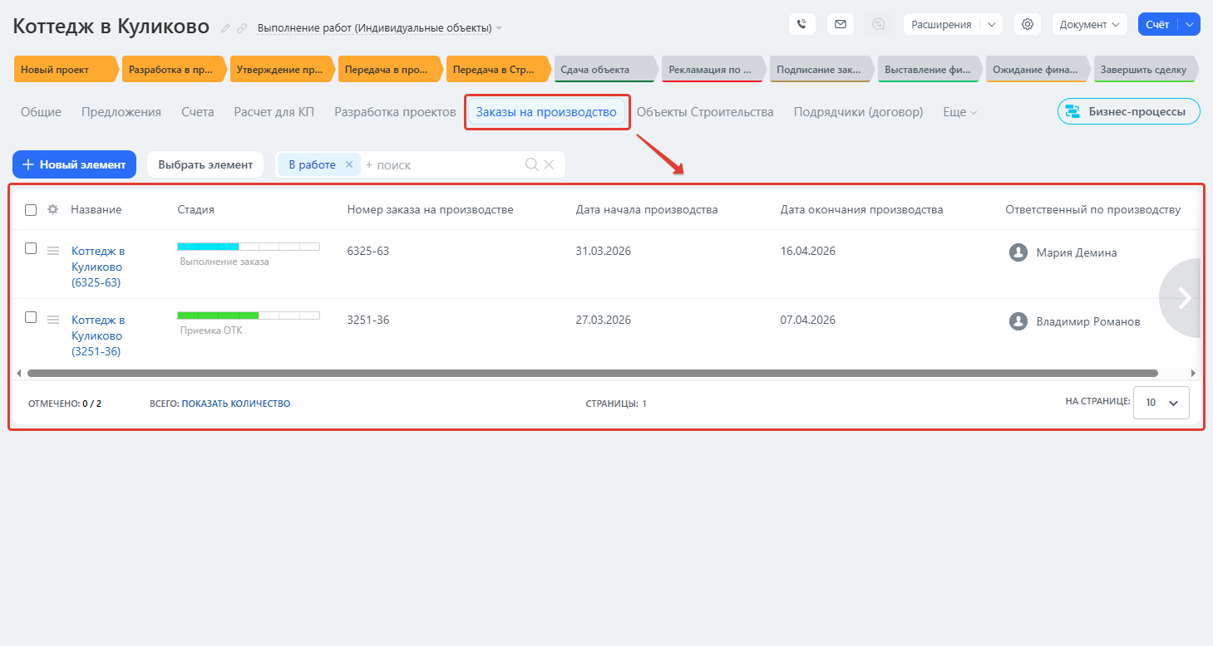
Task: Click stage progress bar for "Выполнение заказа"
Action: (248, 247)
